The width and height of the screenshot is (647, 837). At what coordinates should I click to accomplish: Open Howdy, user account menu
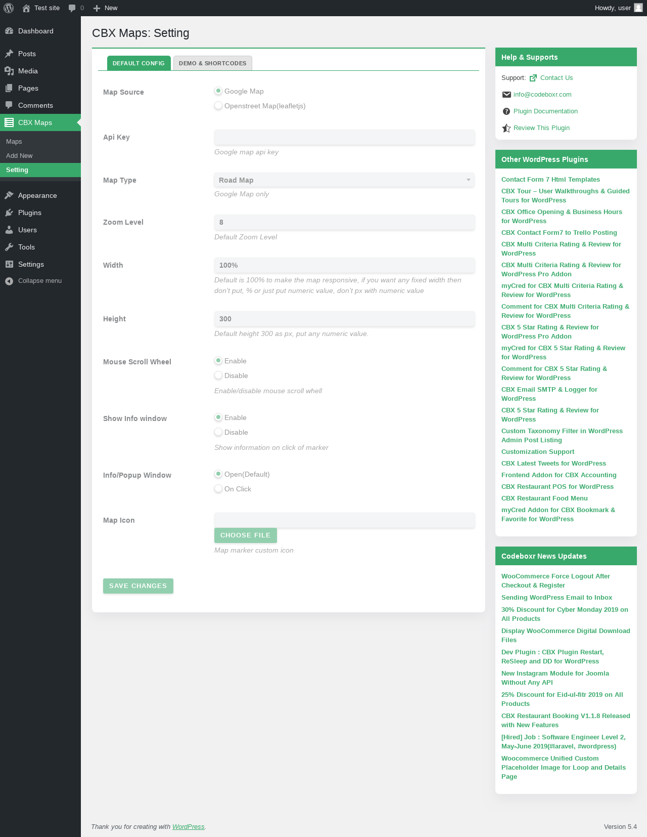tap(618, 8)
